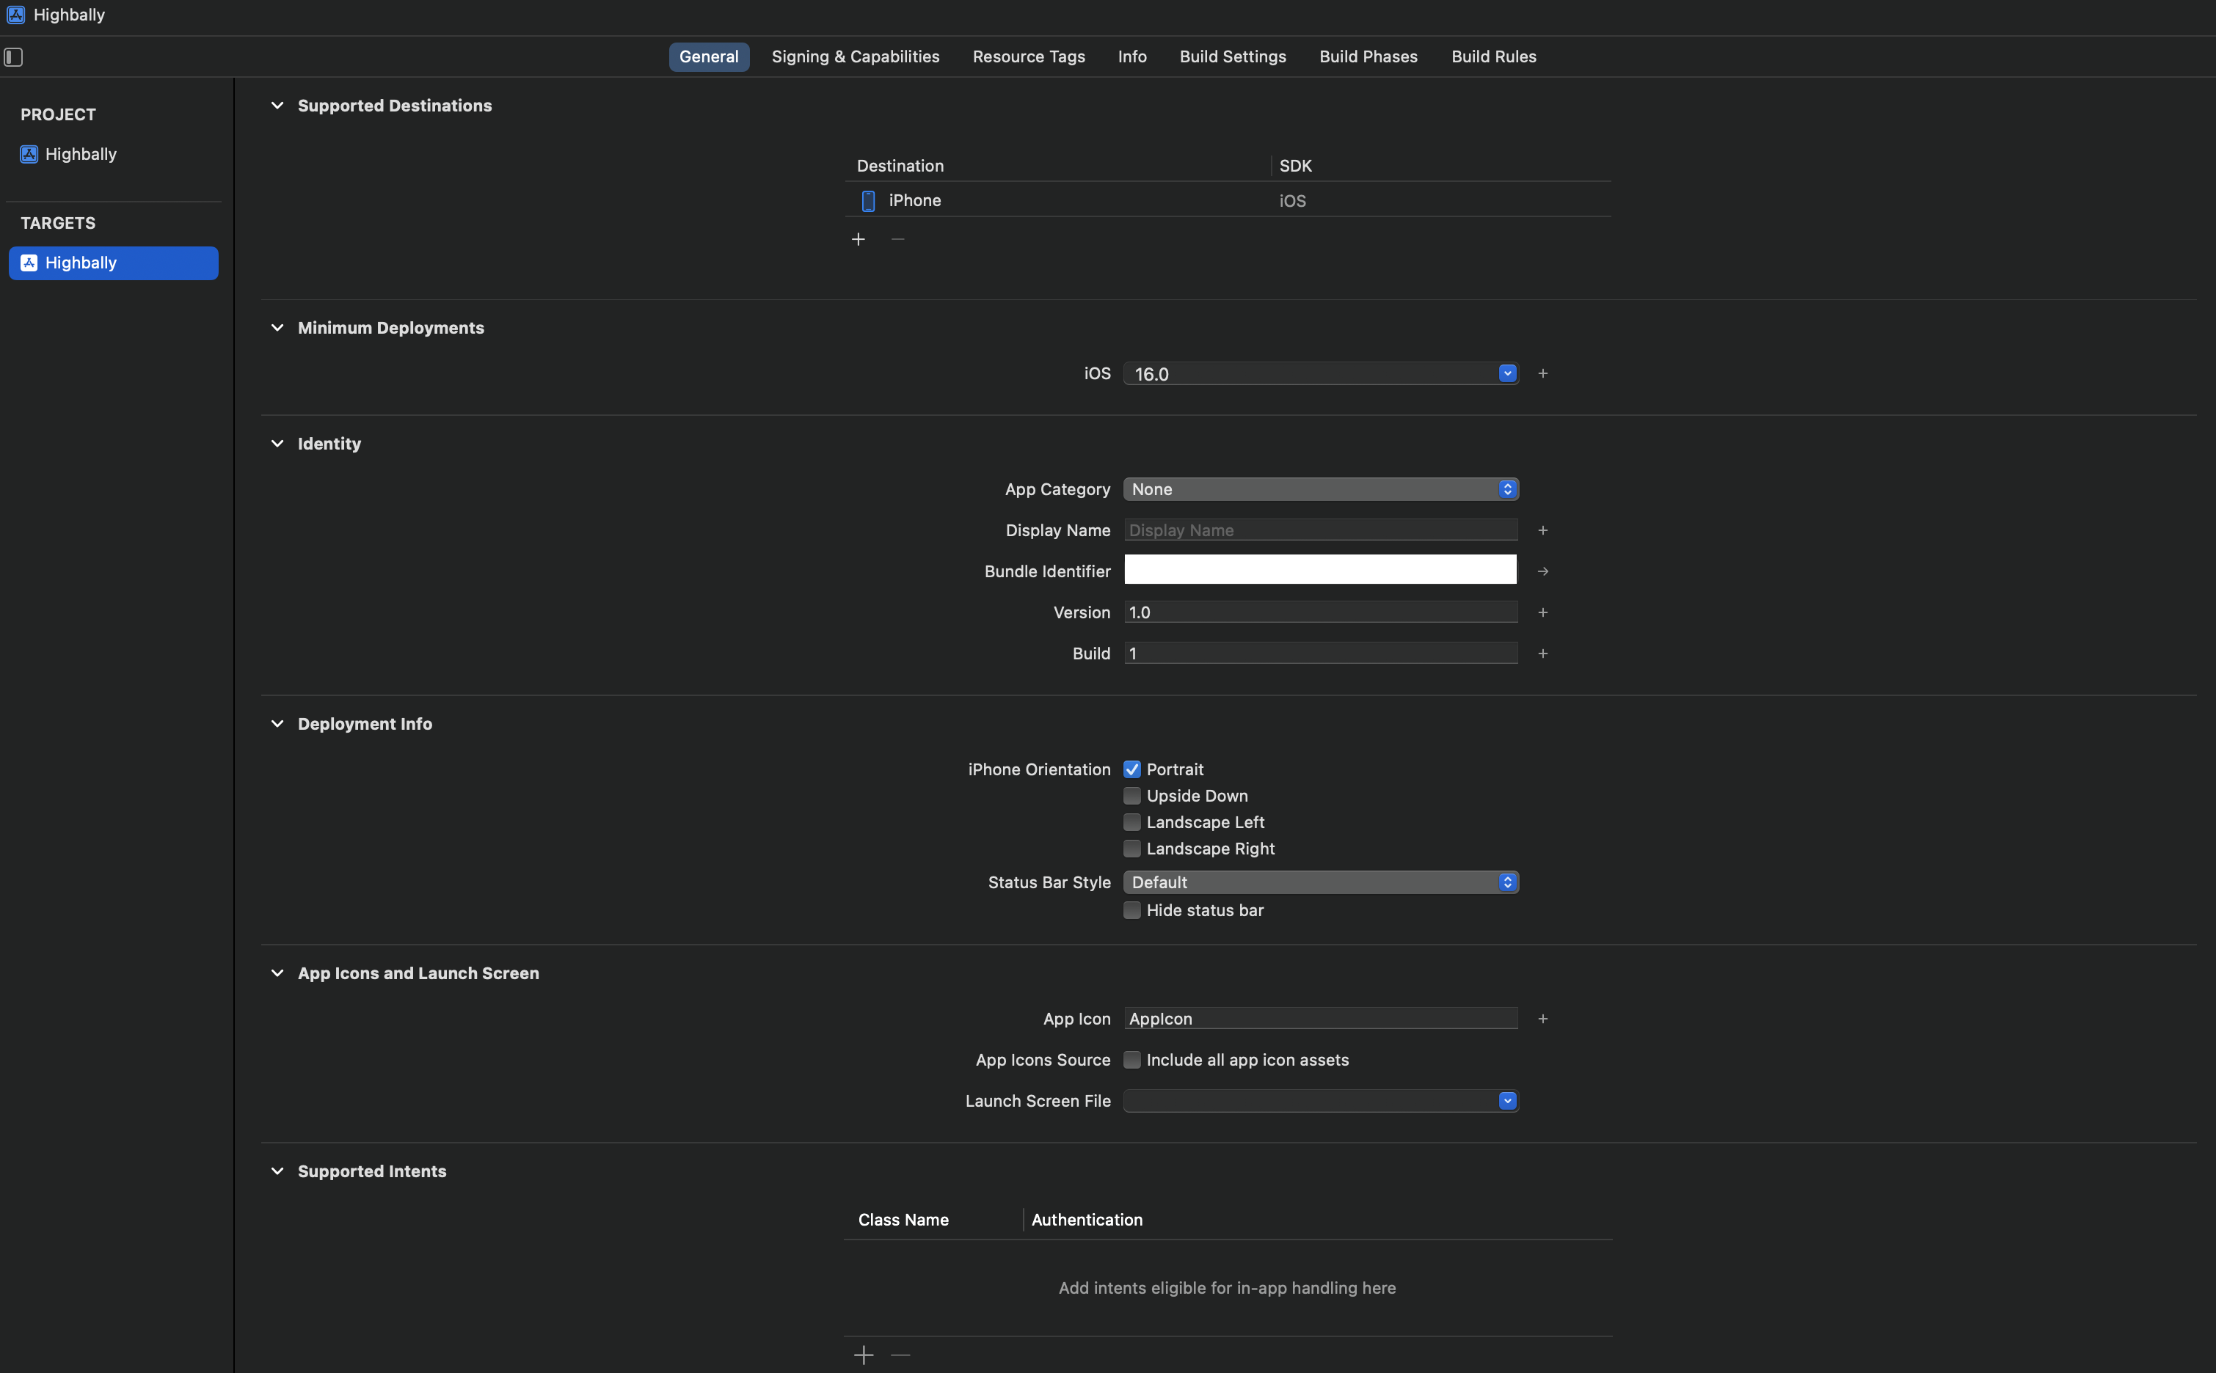This screenshot has height=1373, width=2216.
Task: Select the iPhone destination row
Action: tap(1228, 201)
